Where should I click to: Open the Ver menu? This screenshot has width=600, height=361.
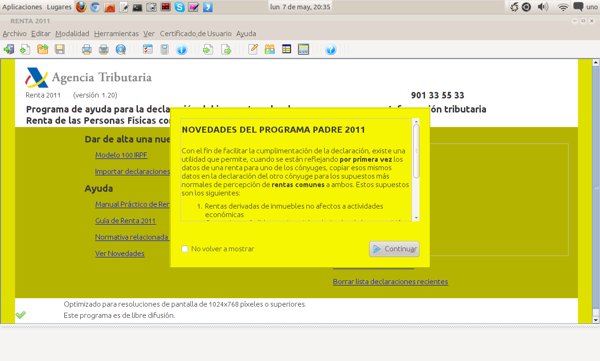(149, 34)
